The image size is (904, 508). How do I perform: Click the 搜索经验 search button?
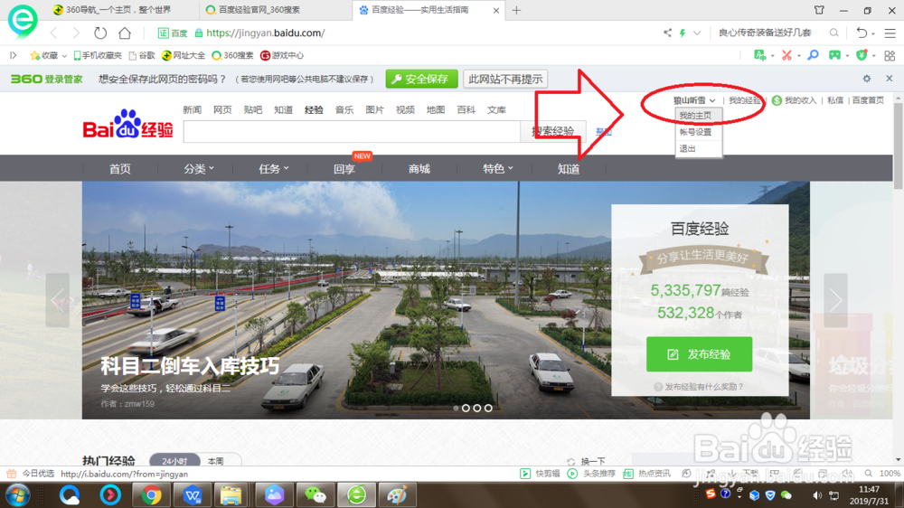pyautogui.click(x=553, y=131)
